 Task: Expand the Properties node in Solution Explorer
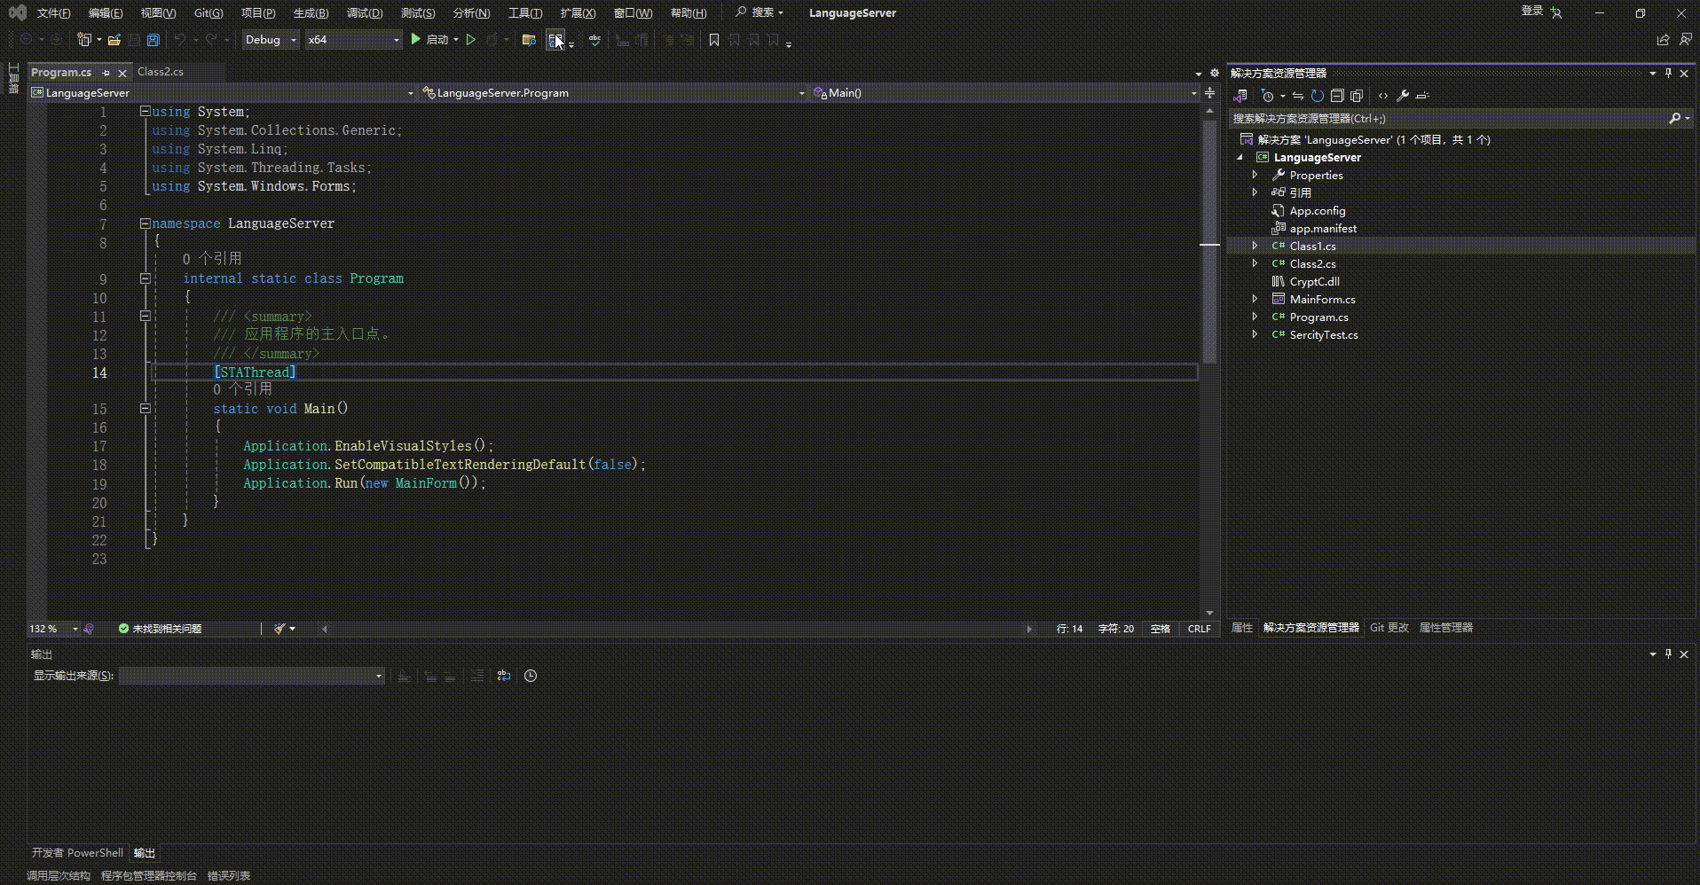click(x=1255, y=175)
